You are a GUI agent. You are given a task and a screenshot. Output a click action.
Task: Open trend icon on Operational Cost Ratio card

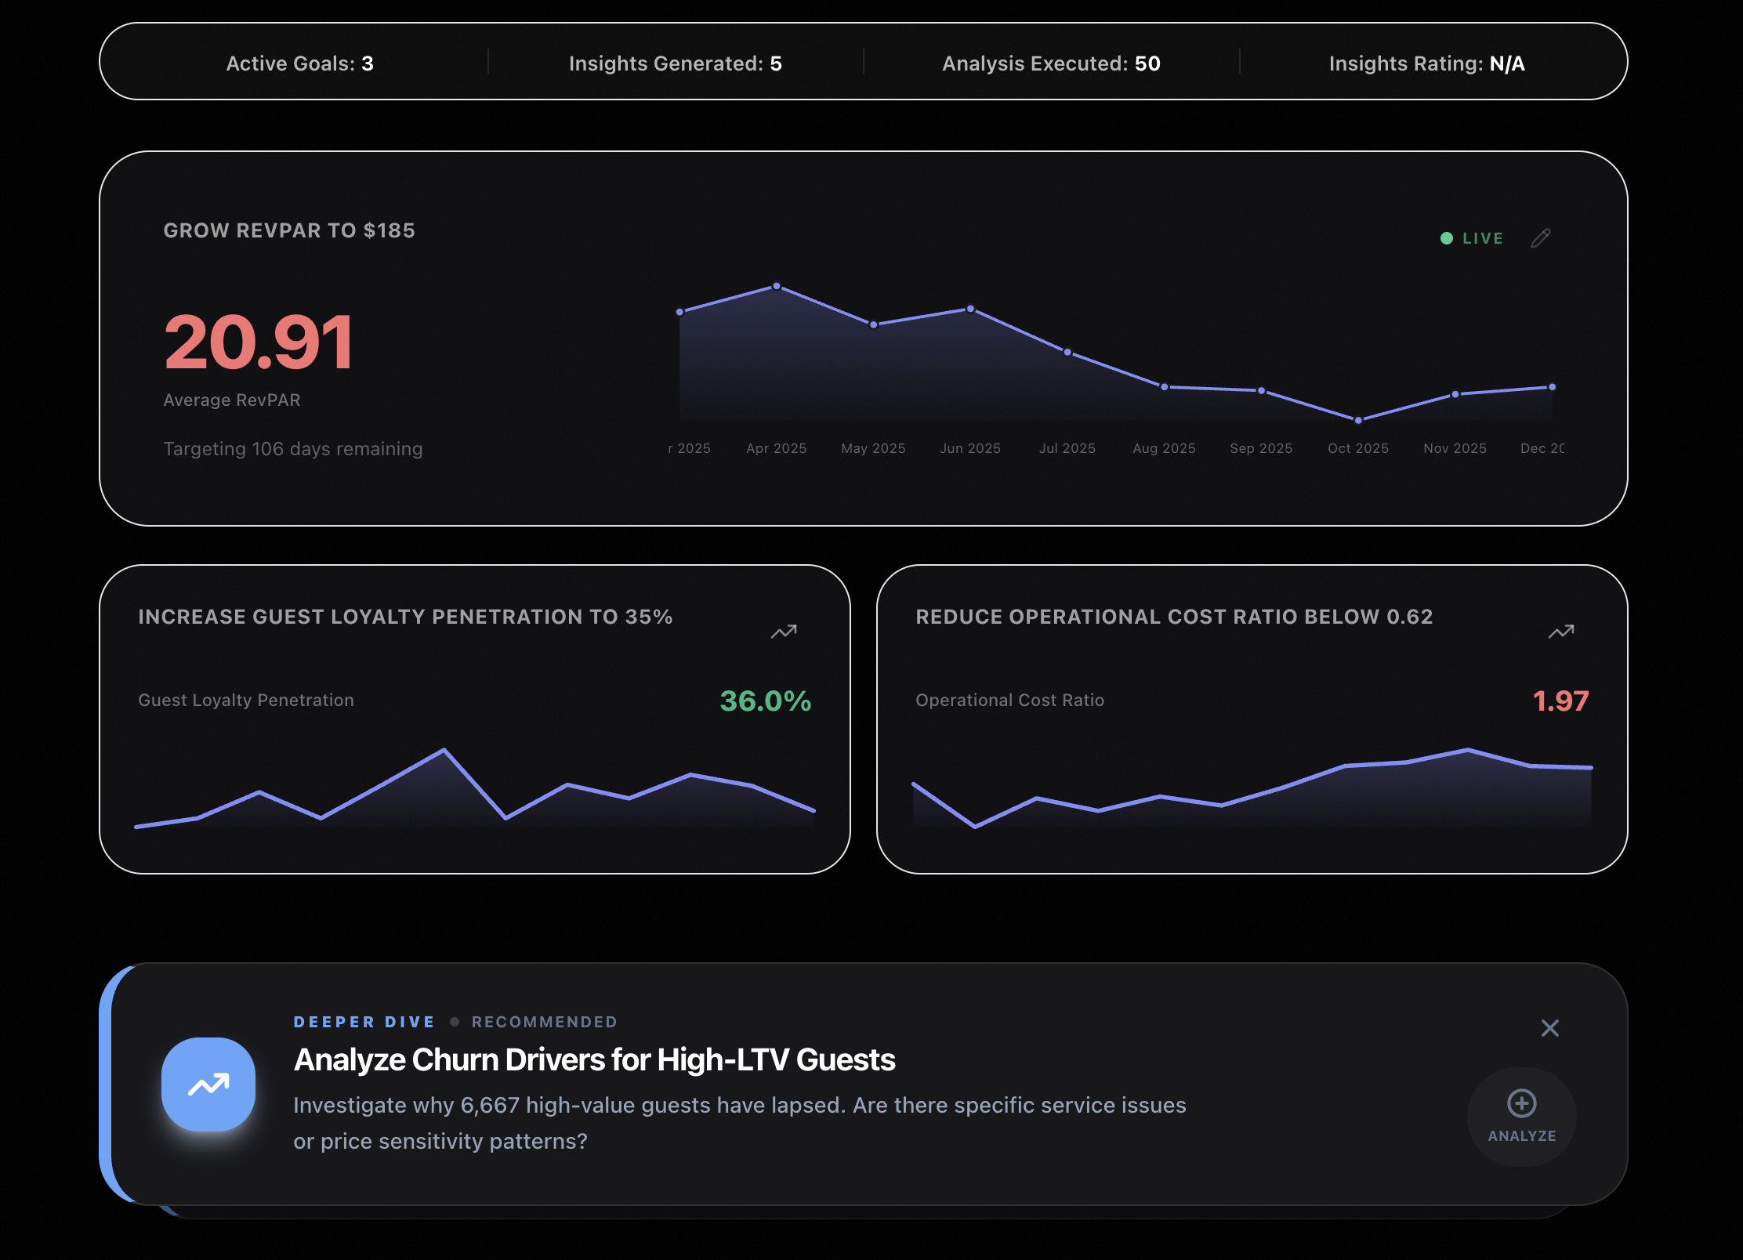[1561, 632]
